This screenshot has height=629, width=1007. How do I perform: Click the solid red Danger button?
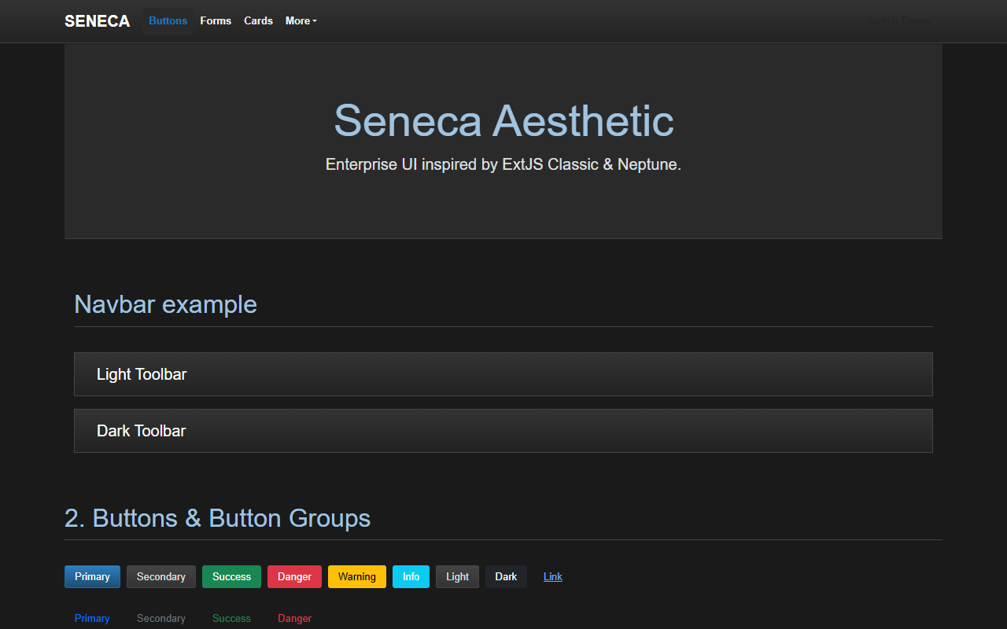point(294,577)
